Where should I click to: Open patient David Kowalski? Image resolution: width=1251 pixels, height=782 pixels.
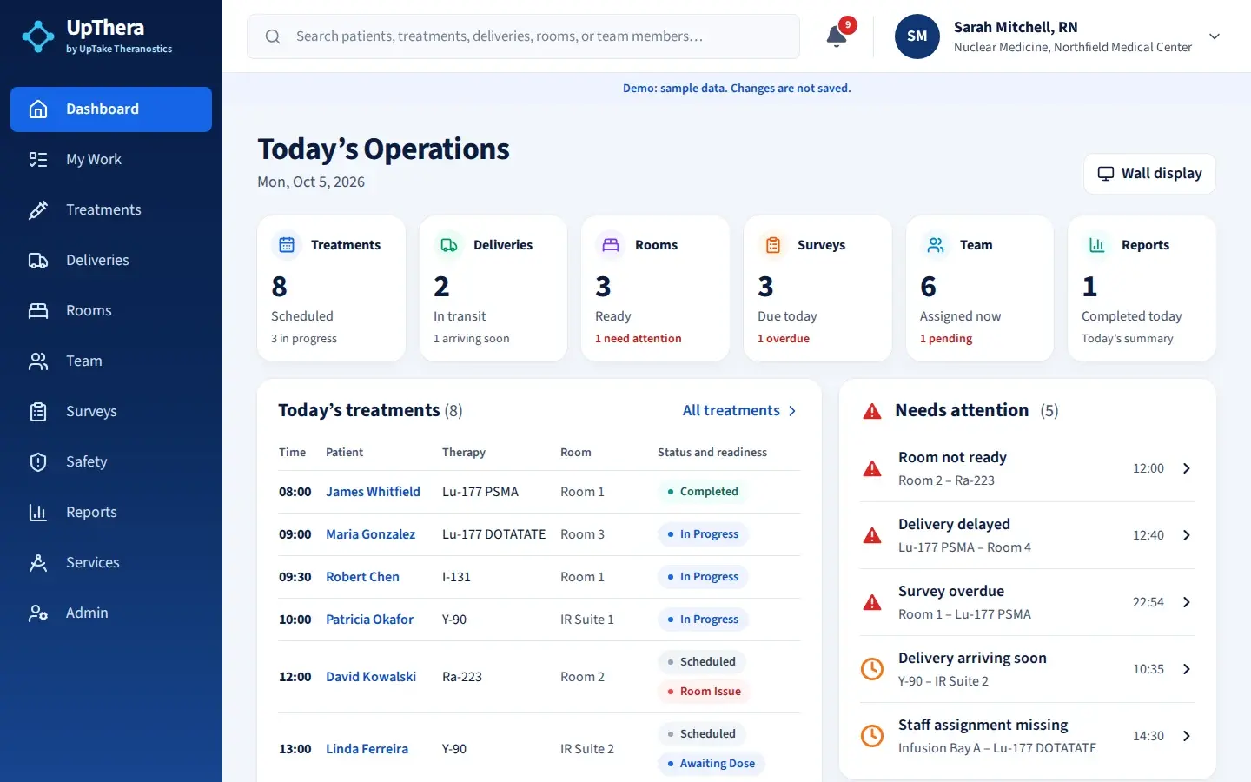(371, 677)
